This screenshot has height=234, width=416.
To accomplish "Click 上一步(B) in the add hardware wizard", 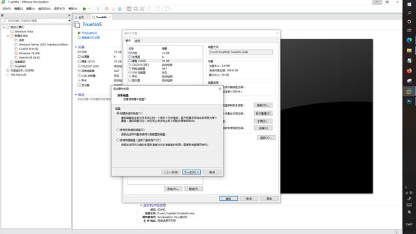I will [x=171, y=172].
